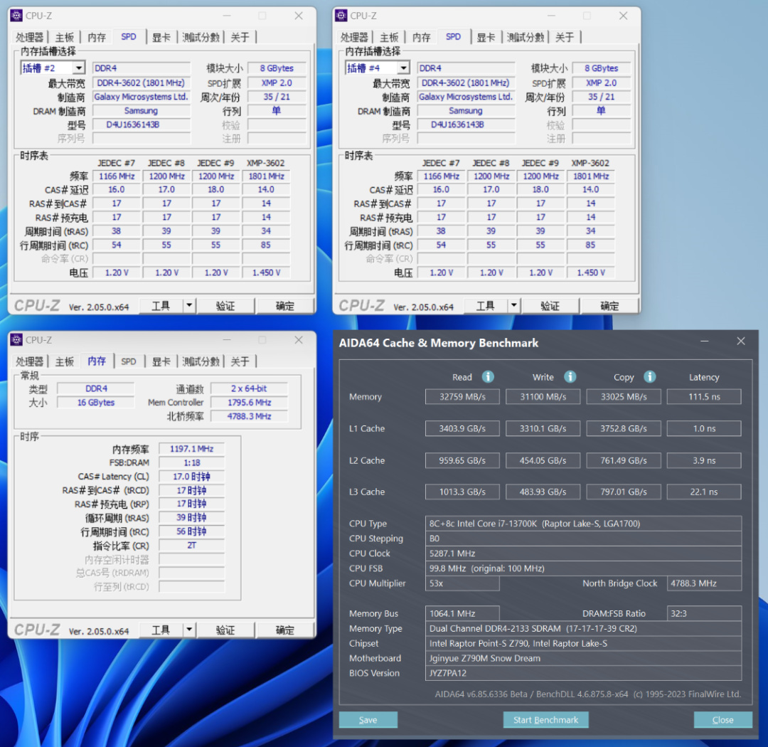The height and width of the screenshot is (747, 768).
Task: Click 验证 button in bottom CPU-Z window
Action: coord(225,630)
